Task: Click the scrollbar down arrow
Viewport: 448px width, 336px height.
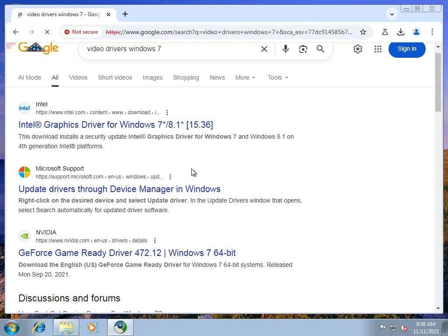Action: 438,308
